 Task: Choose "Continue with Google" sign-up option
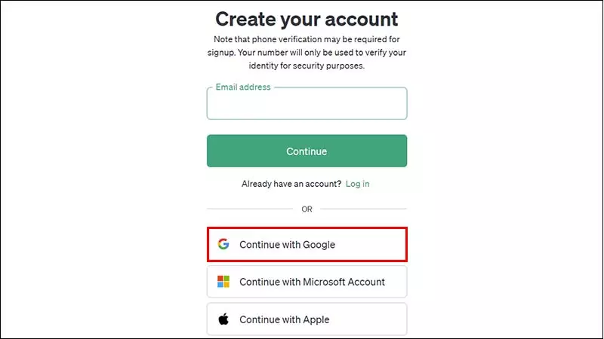click(x=307, y=244)
